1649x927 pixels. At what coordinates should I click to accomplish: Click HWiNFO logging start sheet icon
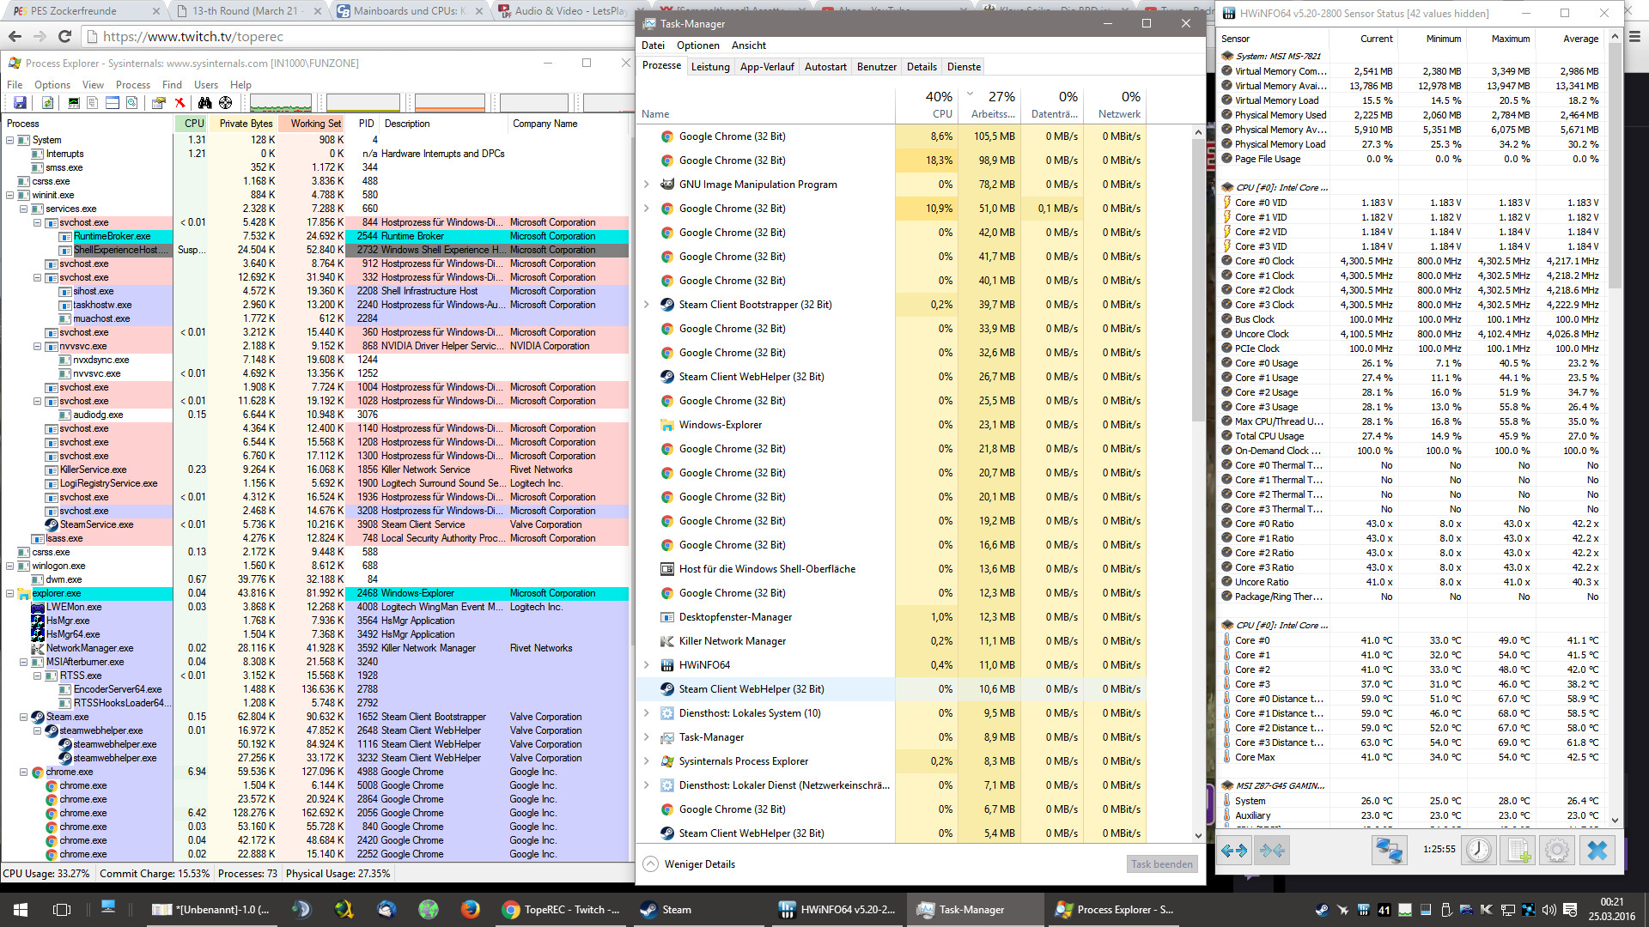coord(1518,851)
